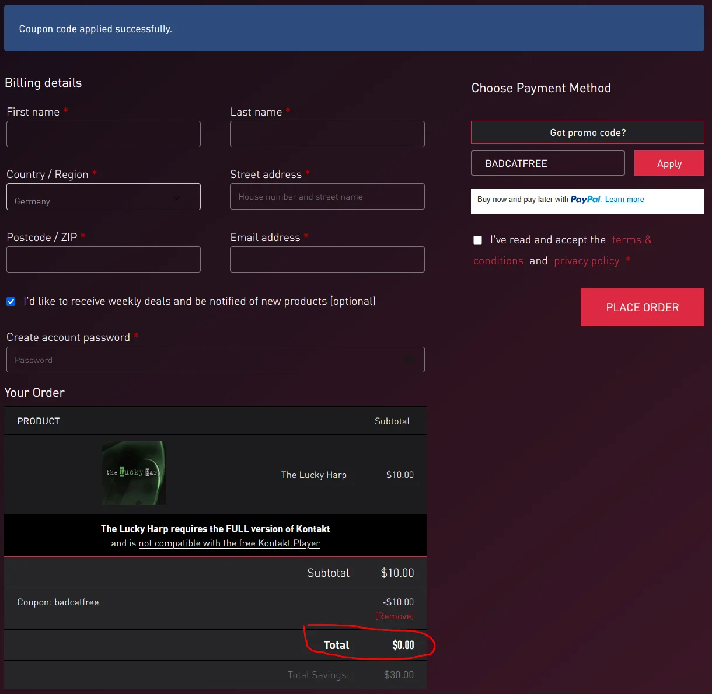
Task: Apply the promo code
Action: pos(669,163)
